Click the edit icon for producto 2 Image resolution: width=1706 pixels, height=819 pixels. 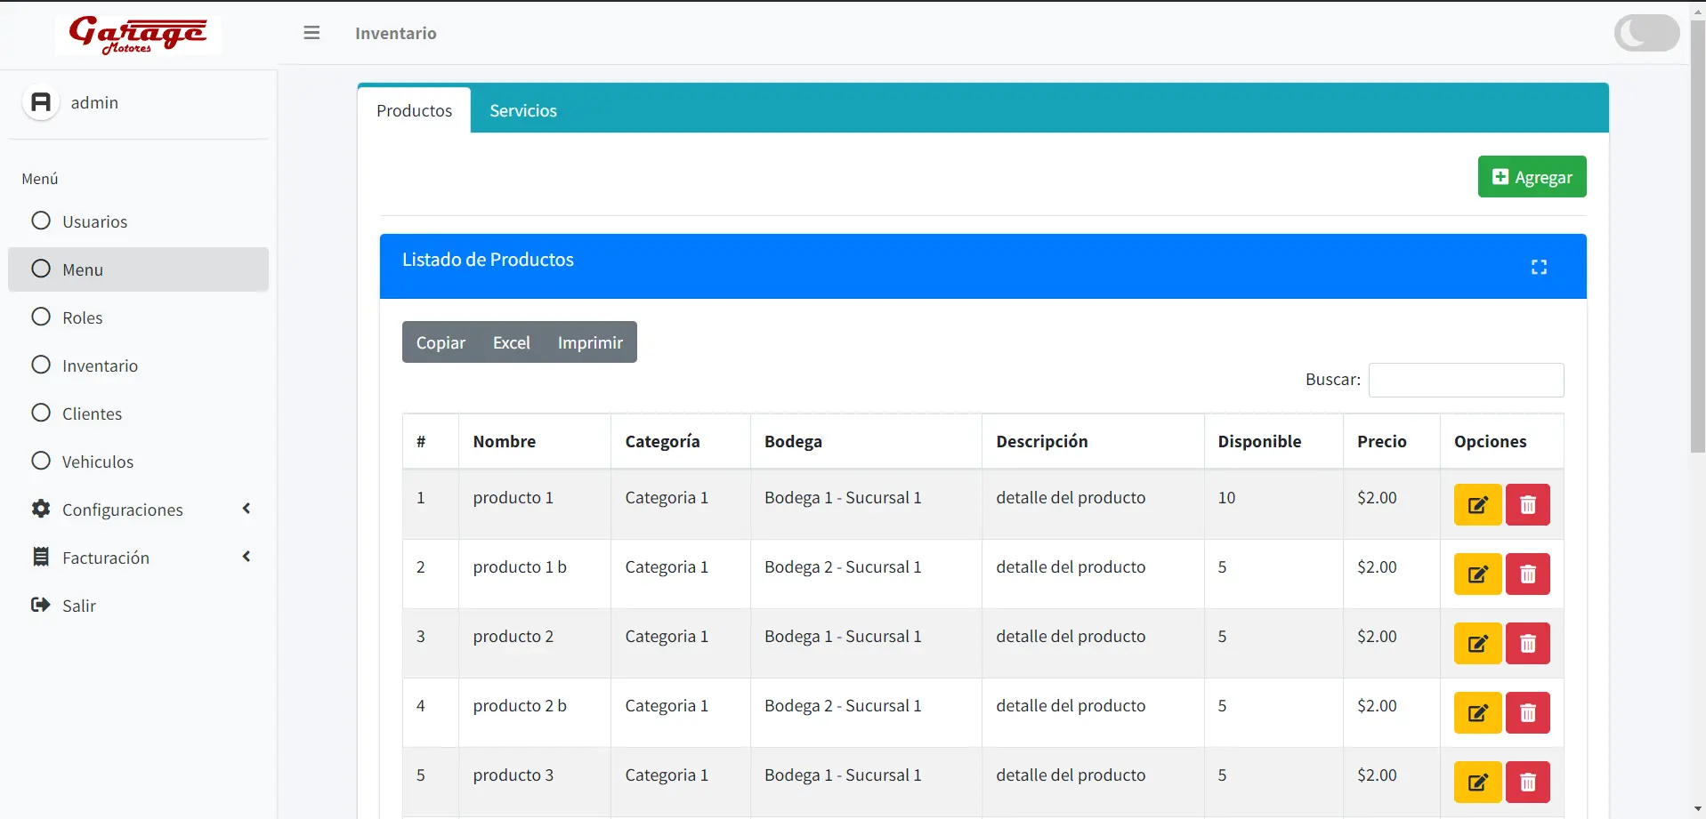click(x=1477, y=644)
